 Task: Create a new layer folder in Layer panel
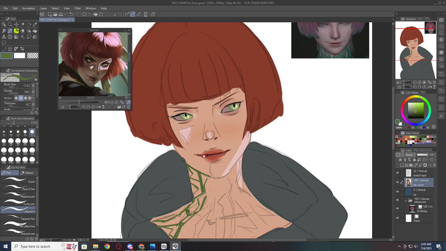[x=411, y=165]
